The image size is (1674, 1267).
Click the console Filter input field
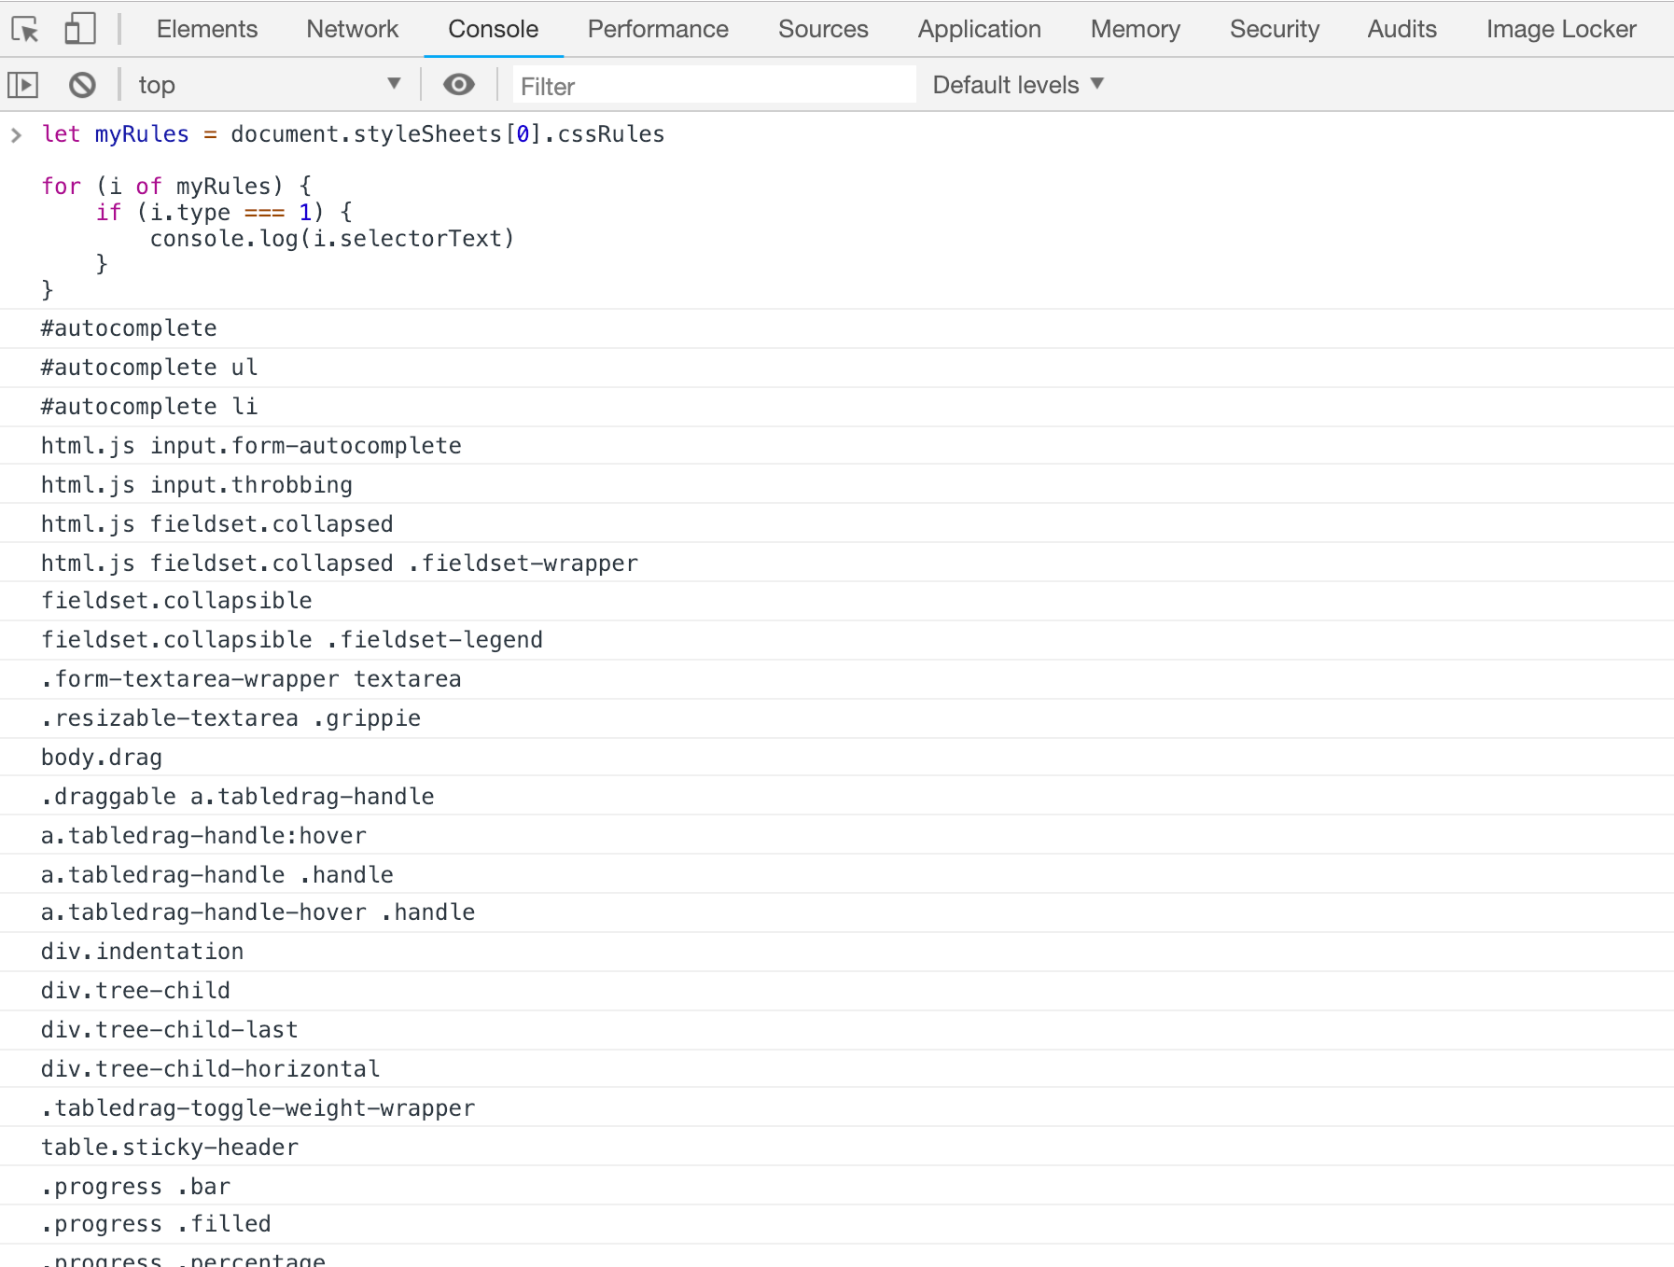[714, 86]
